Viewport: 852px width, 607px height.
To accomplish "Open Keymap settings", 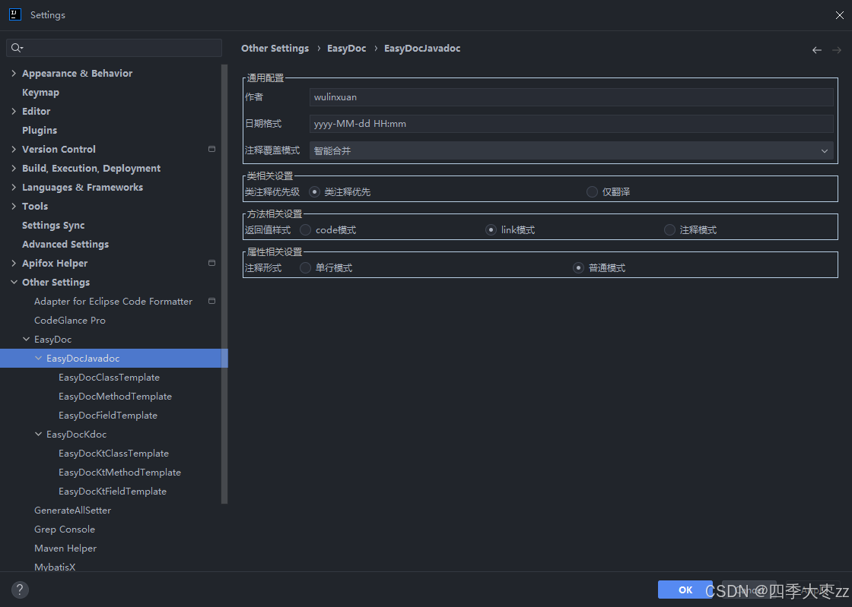I will pos(40,92).
